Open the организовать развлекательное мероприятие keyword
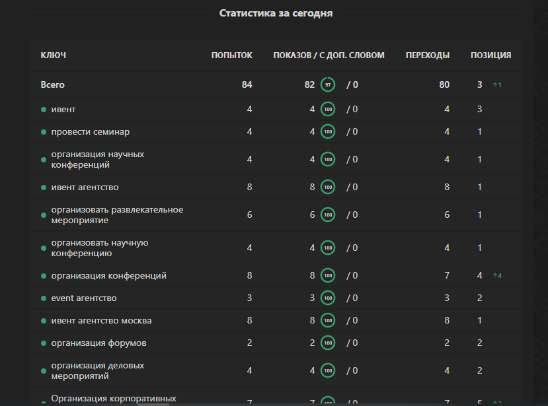The width and height of the screenshot is (548, 406). tap(117, 215)
